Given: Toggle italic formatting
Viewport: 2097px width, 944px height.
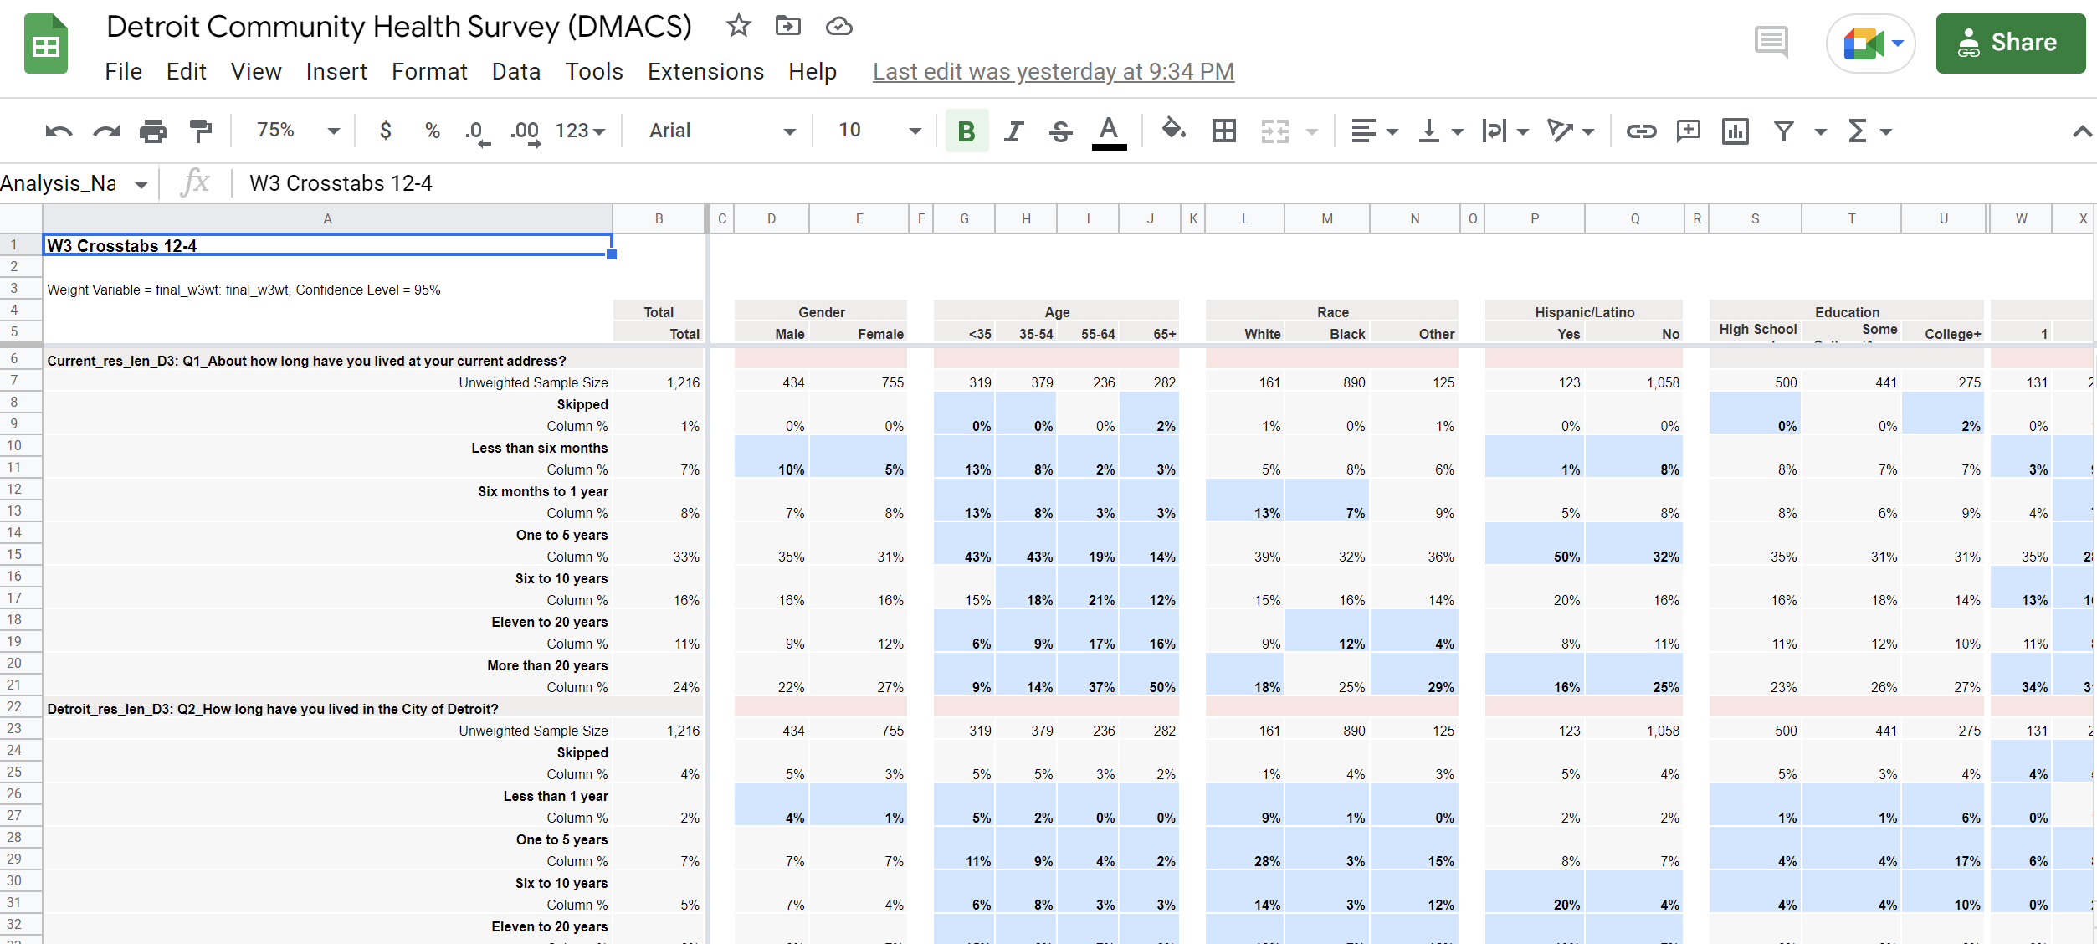Looking at the screenshot, I should click(x=1013, y=131).
